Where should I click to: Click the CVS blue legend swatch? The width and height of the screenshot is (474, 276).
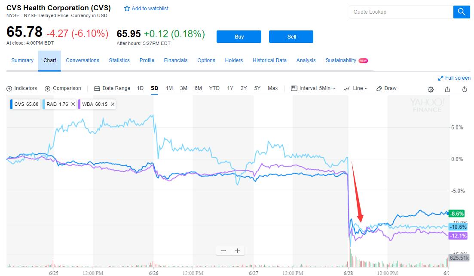12,104
